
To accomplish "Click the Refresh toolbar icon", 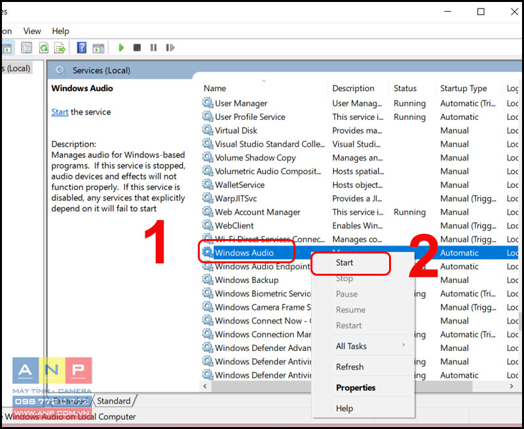I will pos(44,48).
